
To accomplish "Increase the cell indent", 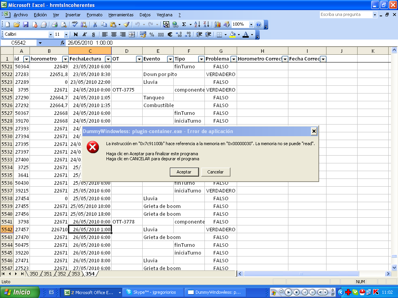I will 208,35.
